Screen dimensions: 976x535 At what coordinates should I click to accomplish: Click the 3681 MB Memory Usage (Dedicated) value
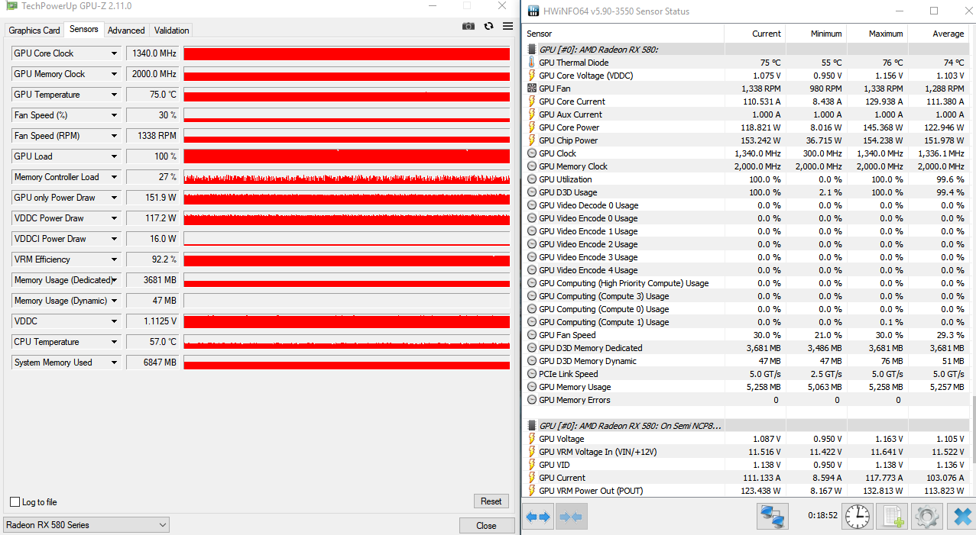coord(151,280)
